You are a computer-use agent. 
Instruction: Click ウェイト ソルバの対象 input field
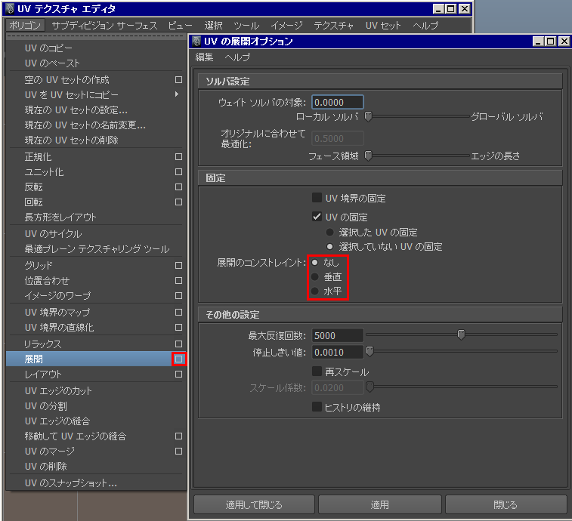tap(338, 102)
